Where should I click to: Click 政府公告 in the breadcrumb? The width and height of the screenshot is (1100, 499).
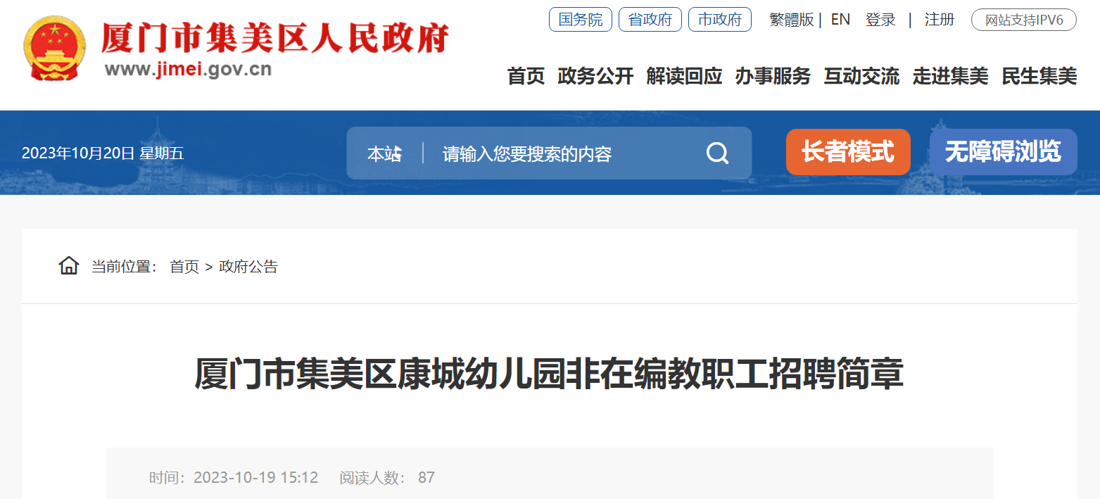click(248, 267)
